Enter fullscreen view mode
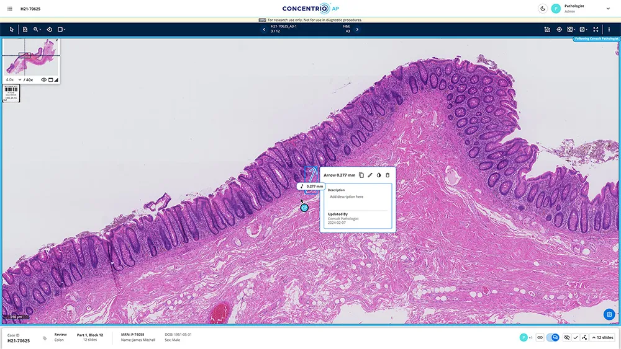Viewport: 621px width, 349px height. 596,29
